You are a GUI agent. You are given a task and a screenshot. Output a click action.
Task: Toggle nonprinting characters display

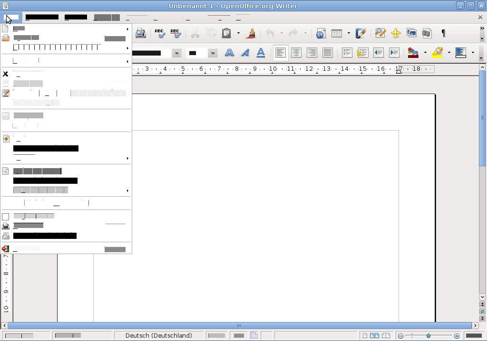(x=443, y=33)
